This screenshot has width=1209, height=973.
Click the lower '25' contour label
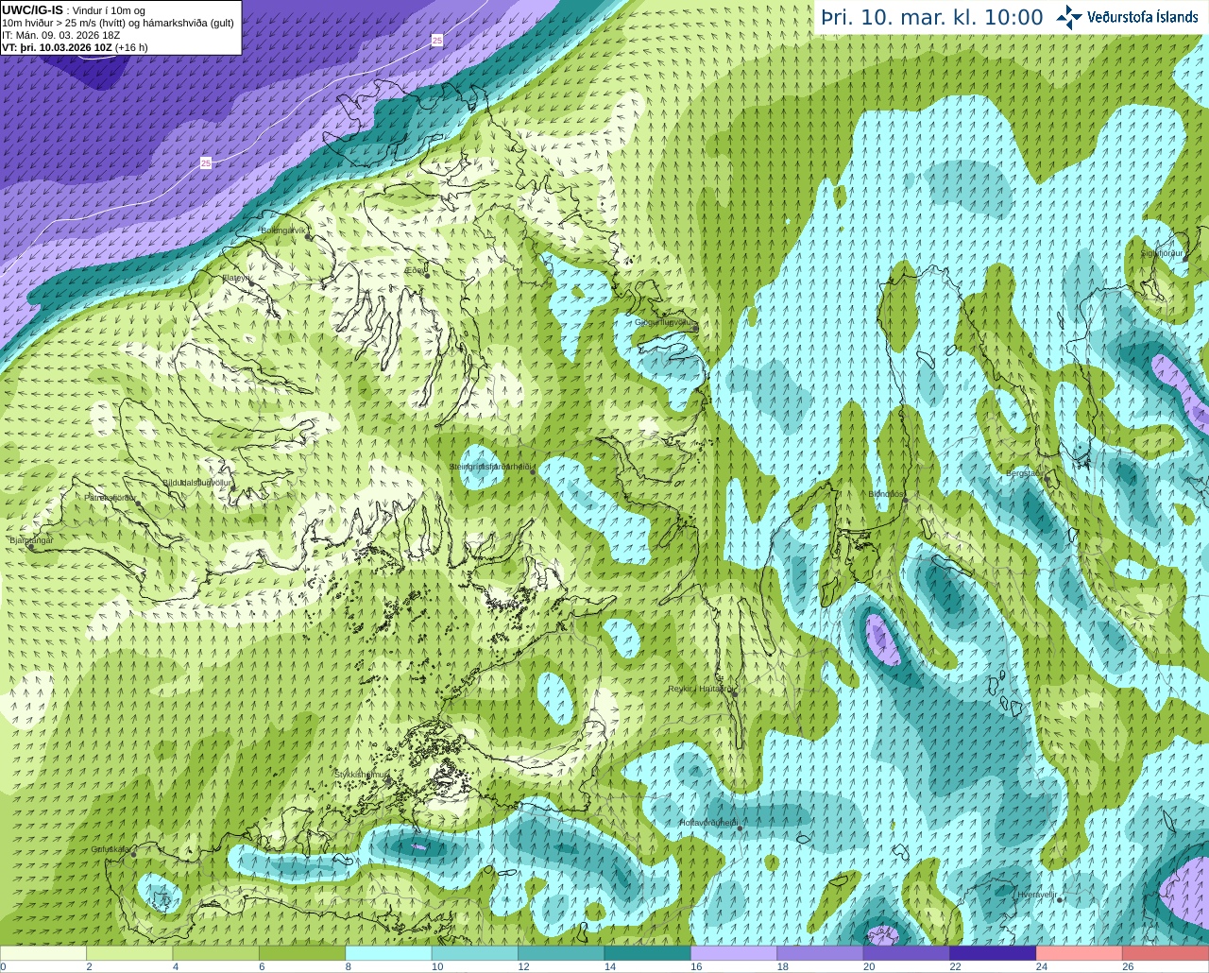coord(206,162)
